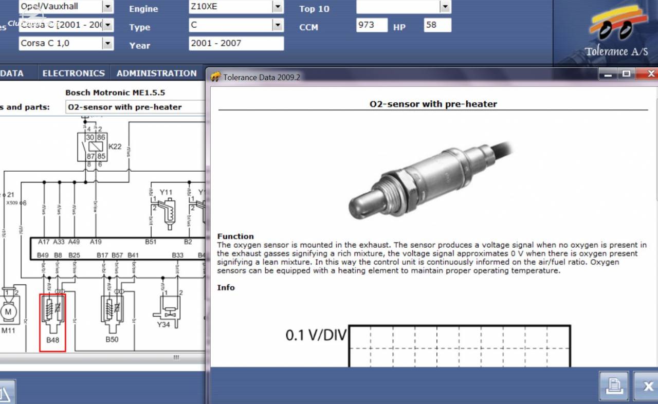Open the Opel/Vauxhall make dropdown
The image size is (658, 404).
107,7
